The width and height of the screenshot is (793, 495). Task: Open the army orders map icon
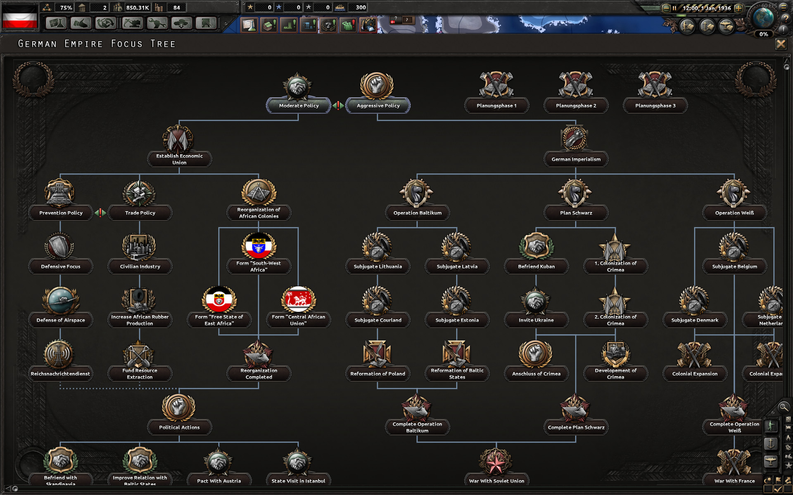click(x=687, y=27)
